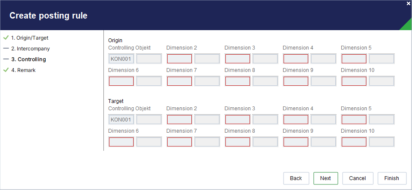Click the Origin Dimension 5 red field
The height and width of the screenshot is (190, 412).
(354, 59)
